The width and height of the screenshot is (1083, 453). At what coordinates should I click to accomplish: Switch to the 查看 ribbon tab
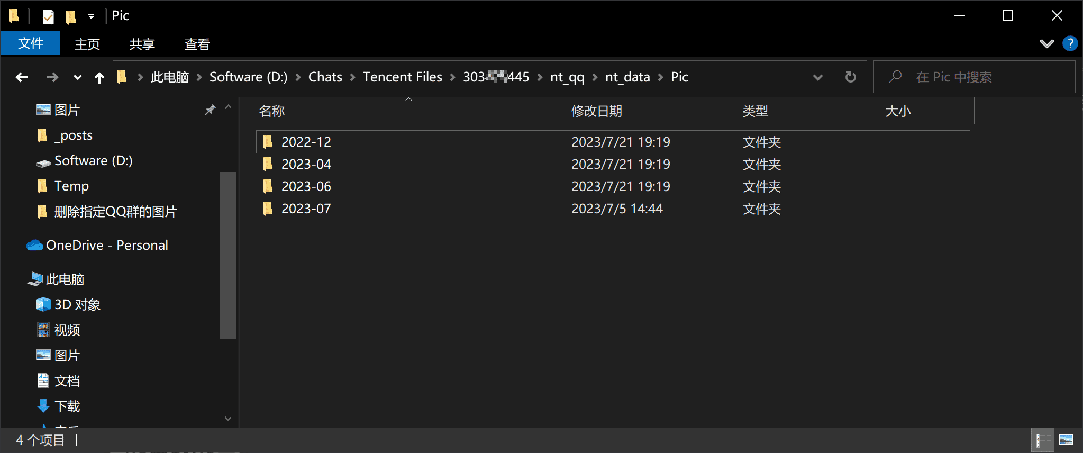(x=197, y=44)
